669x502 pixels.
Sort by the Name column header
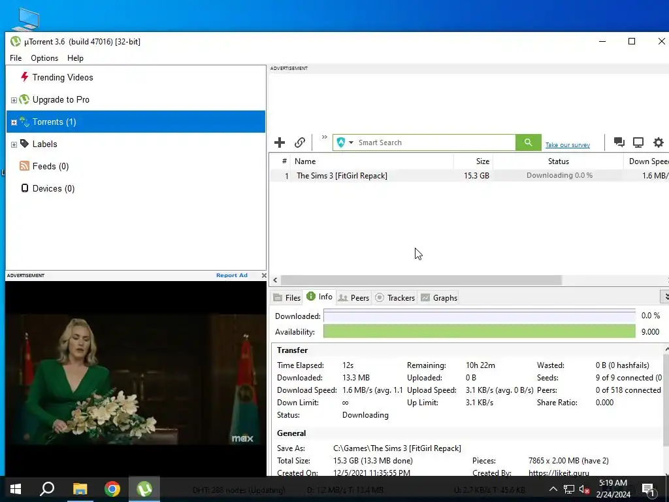372,161
